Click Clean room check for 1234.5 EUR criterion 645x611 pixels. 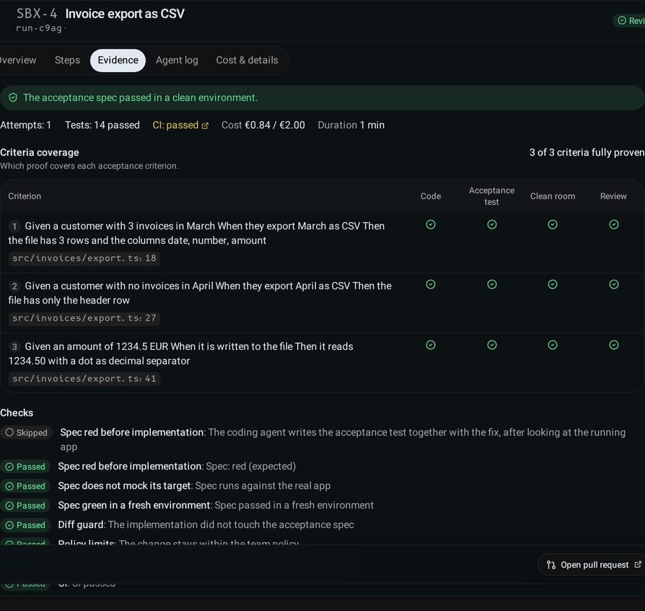[x=553, y=345]
